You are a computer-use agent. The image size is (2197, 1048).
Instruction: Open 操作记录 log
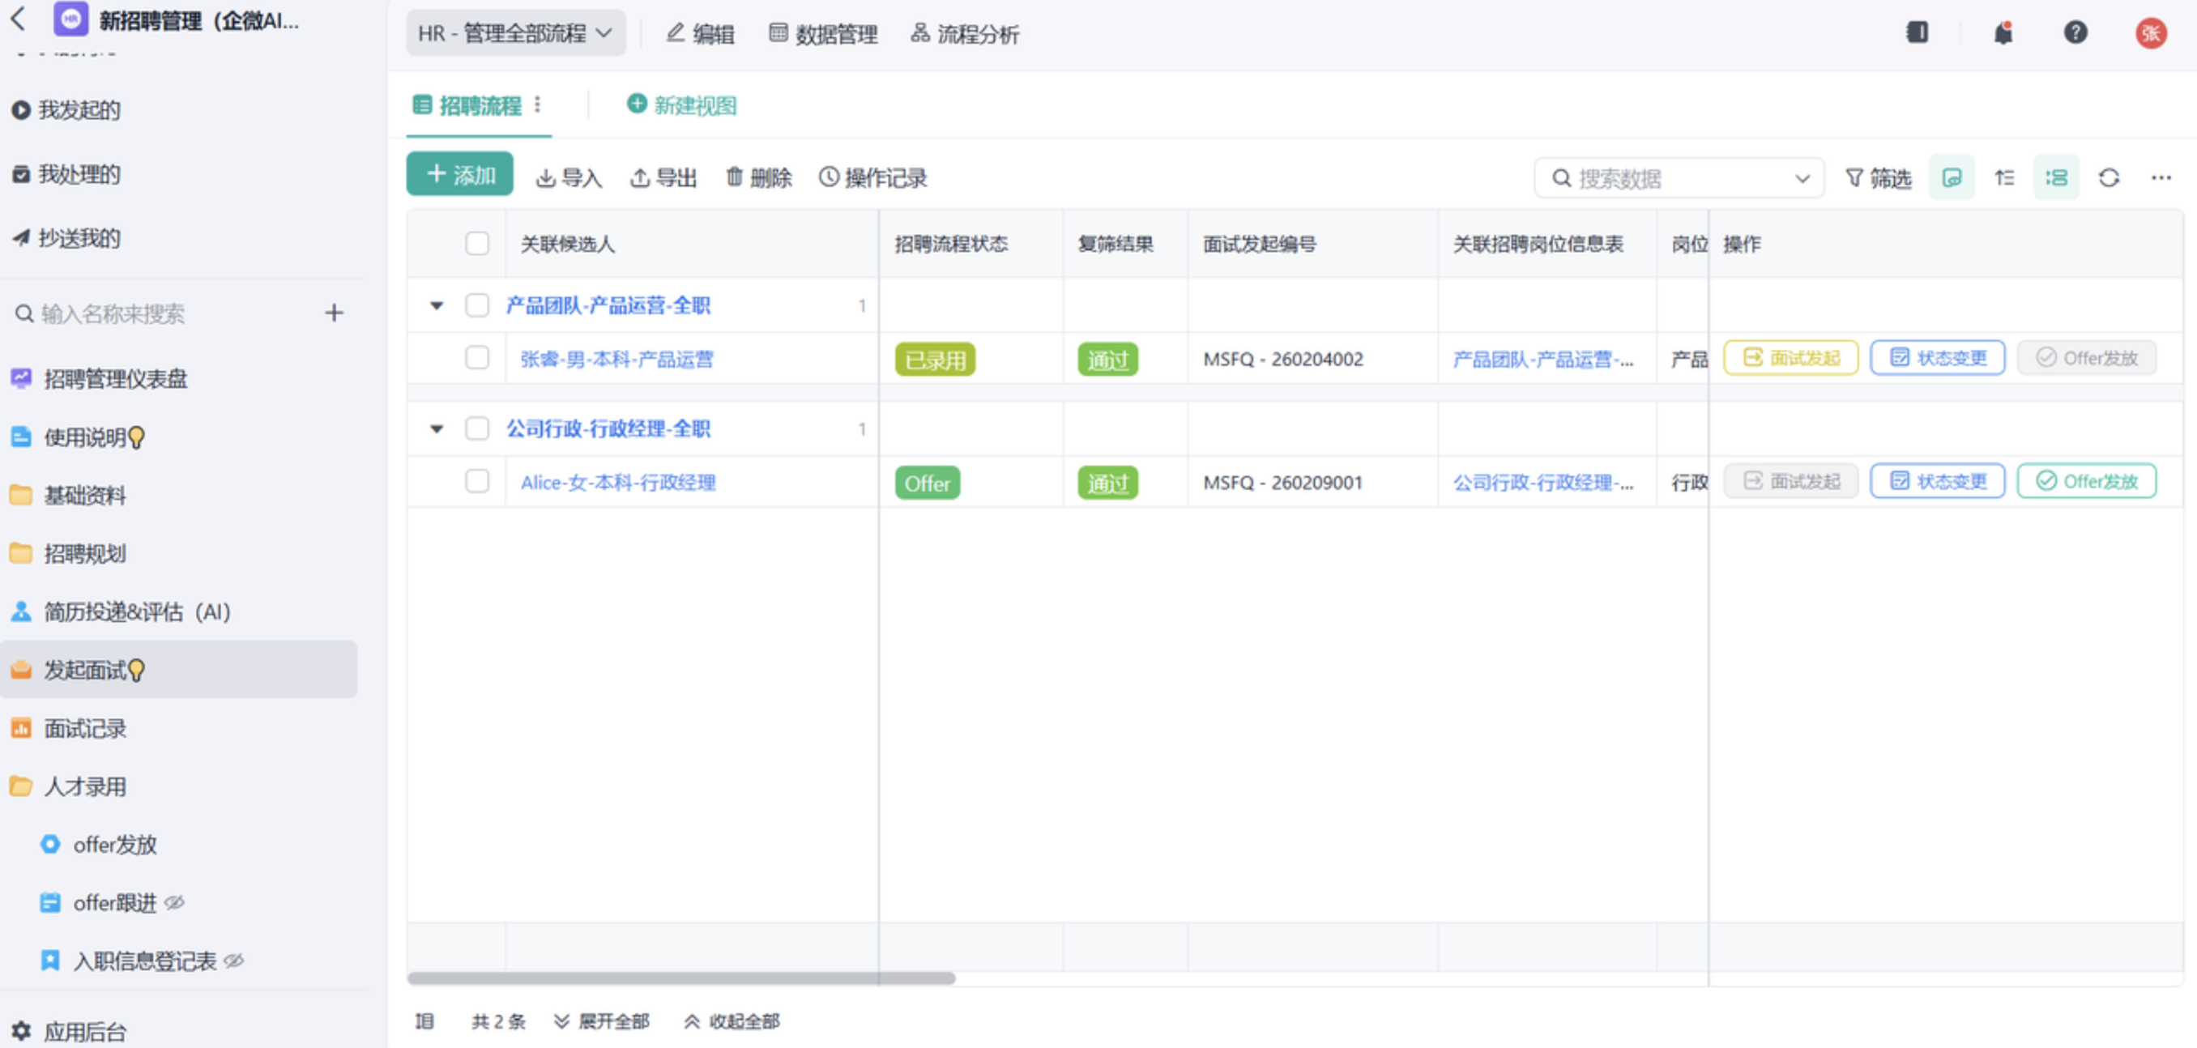(873, 177)
